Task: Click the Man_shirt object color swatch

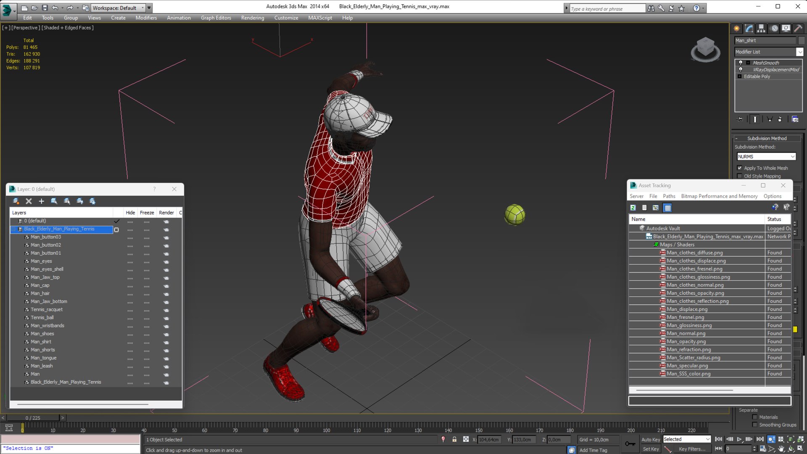Action: tap(801, 40)
